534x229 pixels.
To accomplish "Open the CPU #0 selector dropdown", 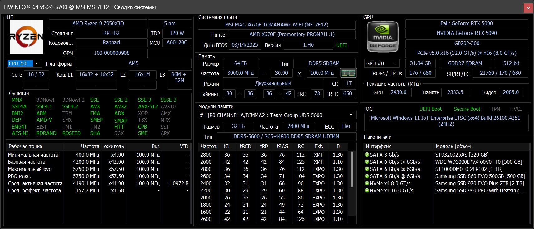I will [x=36, y=63].
